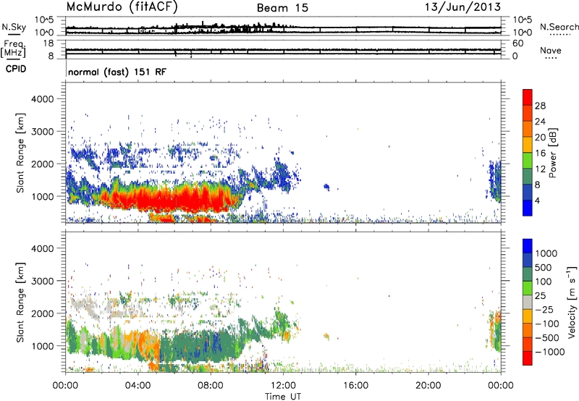This screenshot has width=579, height=401.
Task: Click the '-100' label on Velocity colorbar
Action: click(x=546, y=324)
